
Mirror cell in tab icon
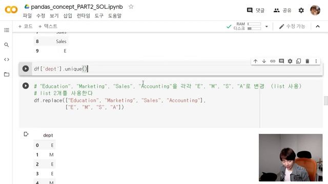(x=298, y=61)
